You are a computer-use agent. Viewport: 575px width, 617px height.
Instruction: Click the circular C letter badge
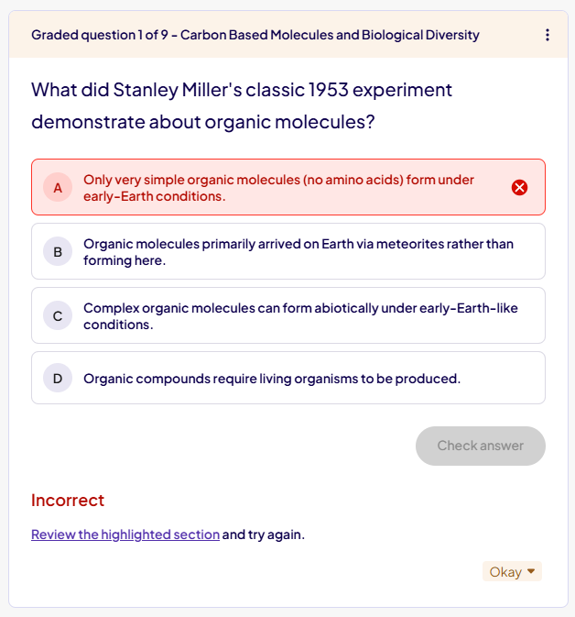pyautogui.click(x=57, y=315)
